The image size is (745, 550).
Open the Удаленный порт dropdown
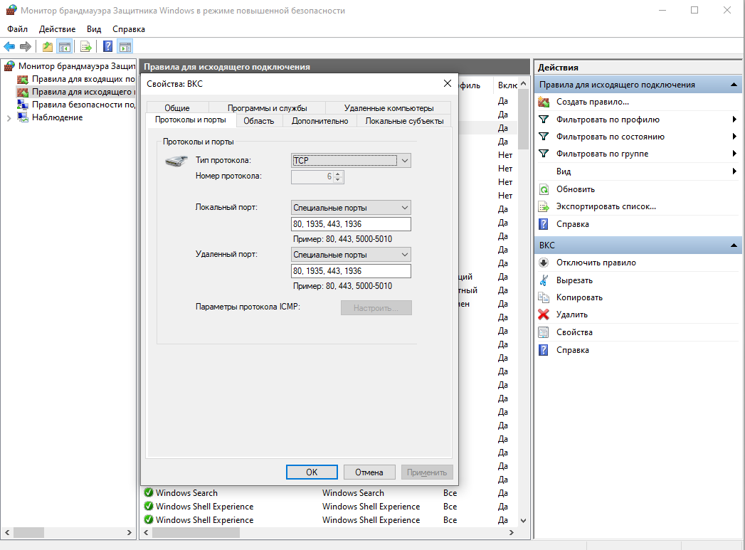351,255
